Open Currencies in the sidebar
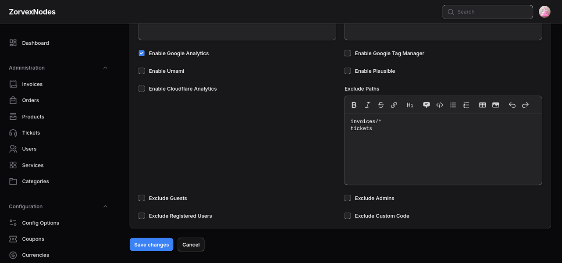Viewport: 562px width, 263px height. coord(36,255)
